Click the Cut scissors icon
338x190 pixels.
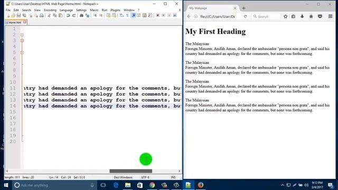pyautogui.click(x=49, y=15)
